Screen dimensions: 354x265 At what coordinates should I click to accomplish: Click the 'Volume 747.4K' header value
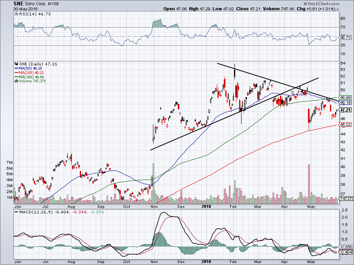point(279,9)
